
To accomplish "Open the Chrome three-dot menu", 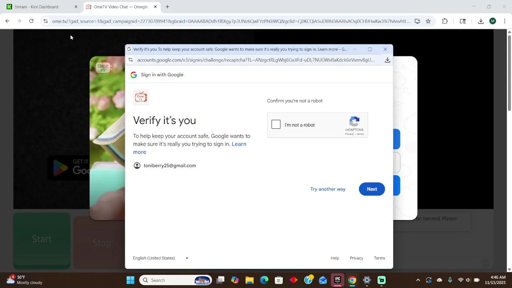I will tap(505, 21).
